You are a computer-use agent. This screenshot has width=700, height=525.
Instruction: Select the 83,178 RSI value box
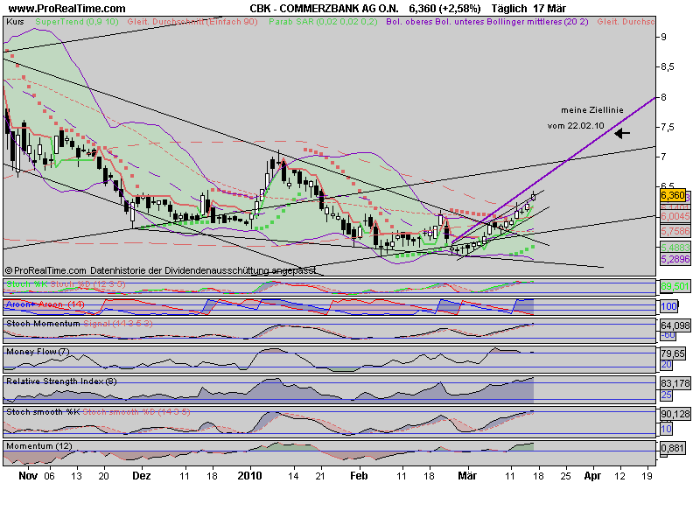(675, 383)
